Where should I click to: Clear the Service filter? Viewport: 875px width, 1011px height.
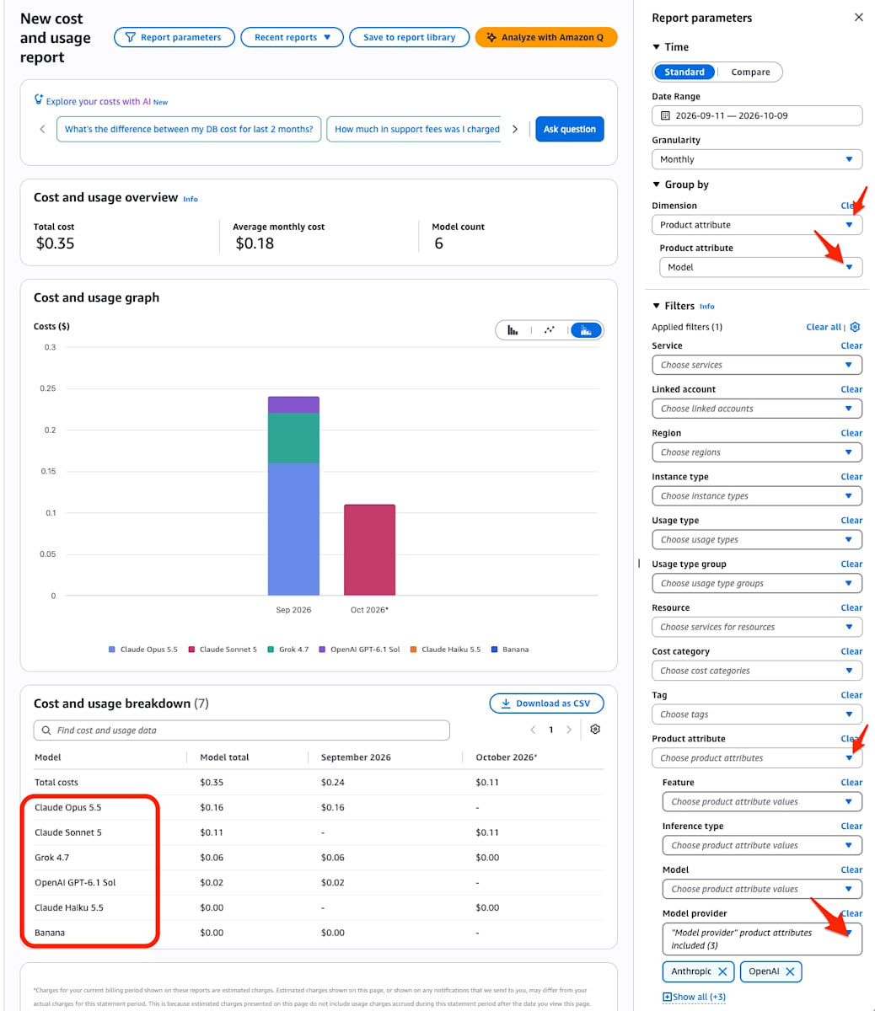coord(851,345)
